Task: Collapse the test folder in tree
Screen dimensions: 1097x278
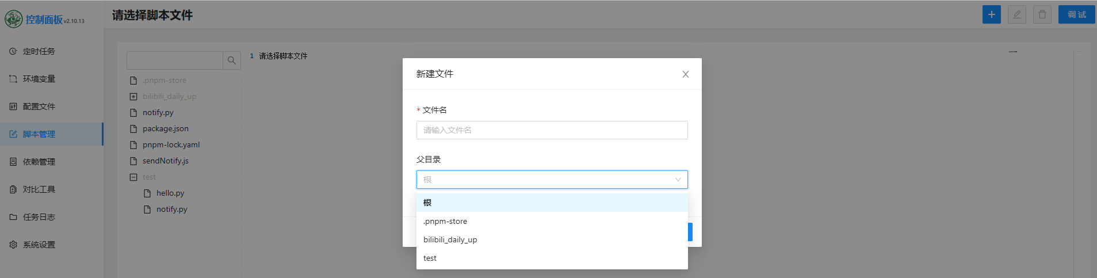Action: tap(133, 177)
